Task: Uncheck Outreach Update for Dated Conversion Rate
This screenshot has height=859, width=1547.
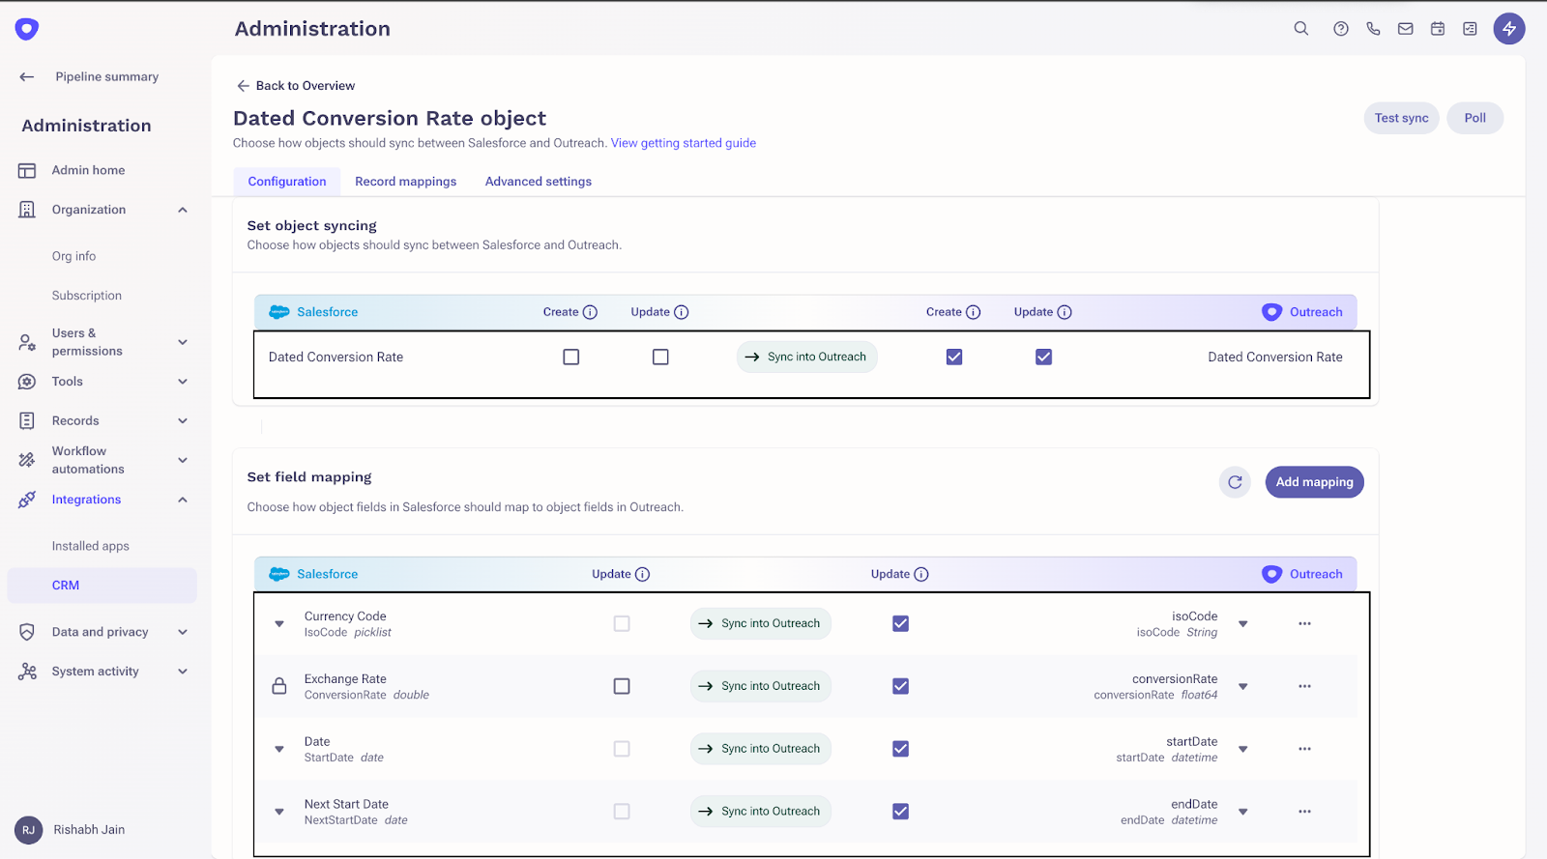Action: pos(1043,358)
